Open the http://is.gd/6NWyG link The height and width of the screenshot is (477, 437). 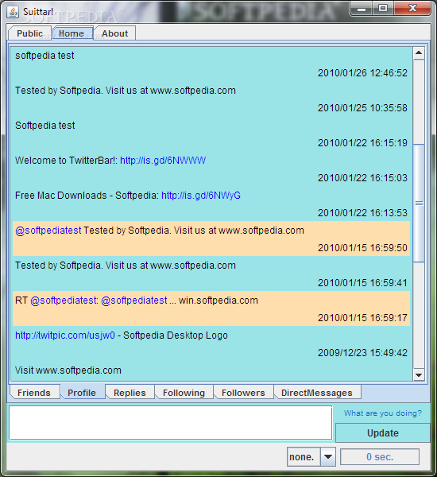(201, 196)
